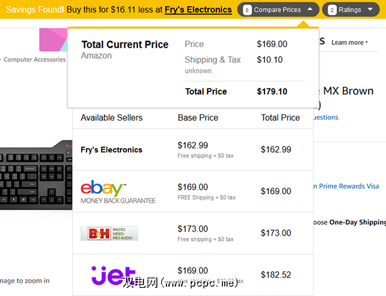Click the Learn more link
Viewport: 386px width, 296px height.
pyautogui.click(x=349, y=43)
